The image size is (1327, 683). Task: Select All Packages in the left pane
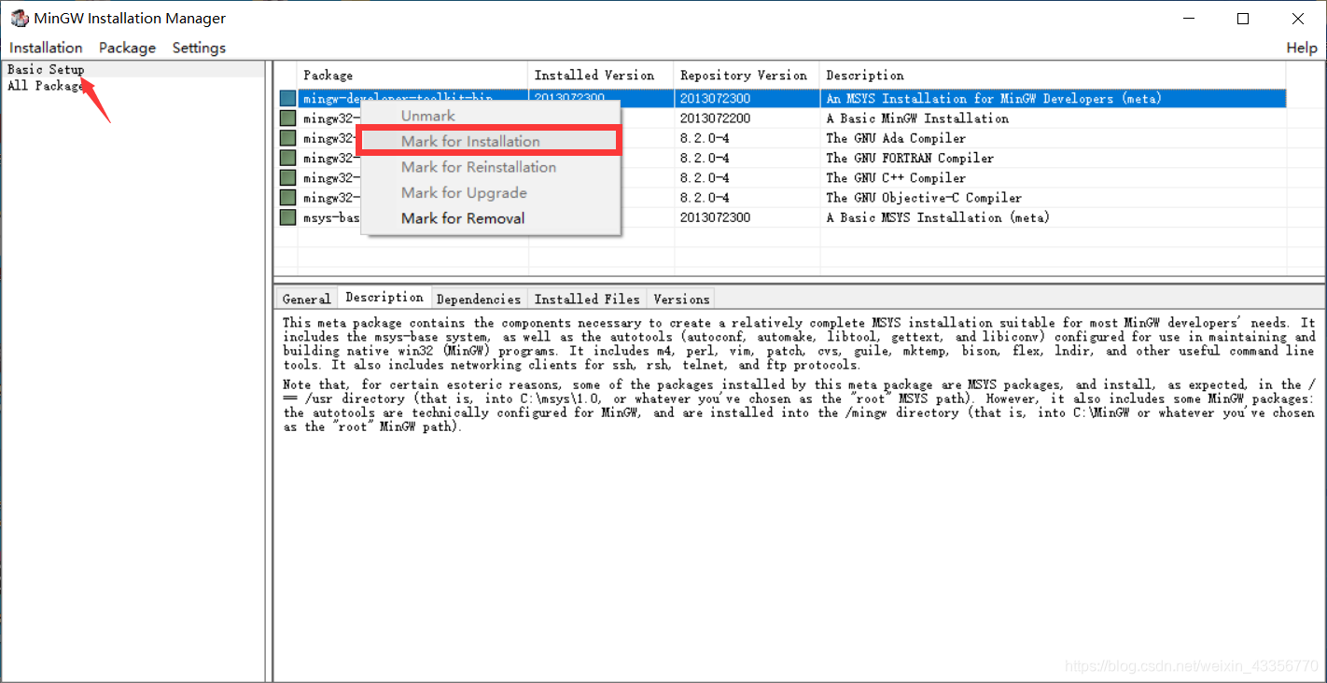46,86
